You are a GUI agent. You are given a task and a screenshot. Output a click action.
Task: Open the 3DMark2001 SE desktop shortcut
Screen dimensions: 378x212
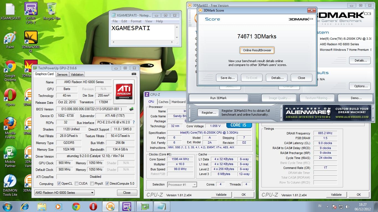coord(31,42)
